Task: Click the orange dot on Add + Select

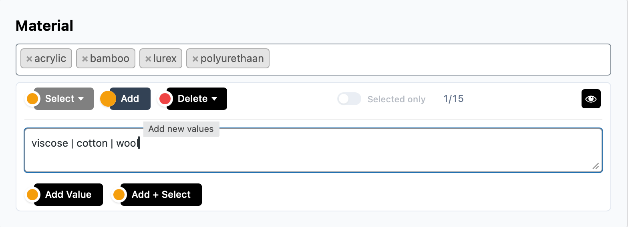Action: [x=119, y=195]
